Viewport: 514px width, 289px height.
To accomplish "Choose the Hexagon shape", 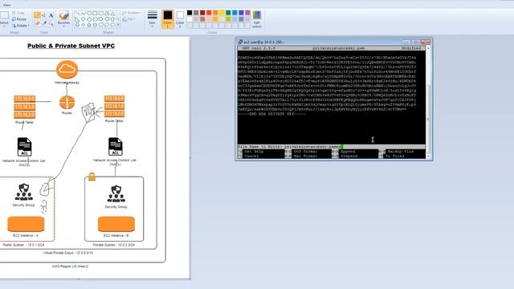I will (95, 19).
